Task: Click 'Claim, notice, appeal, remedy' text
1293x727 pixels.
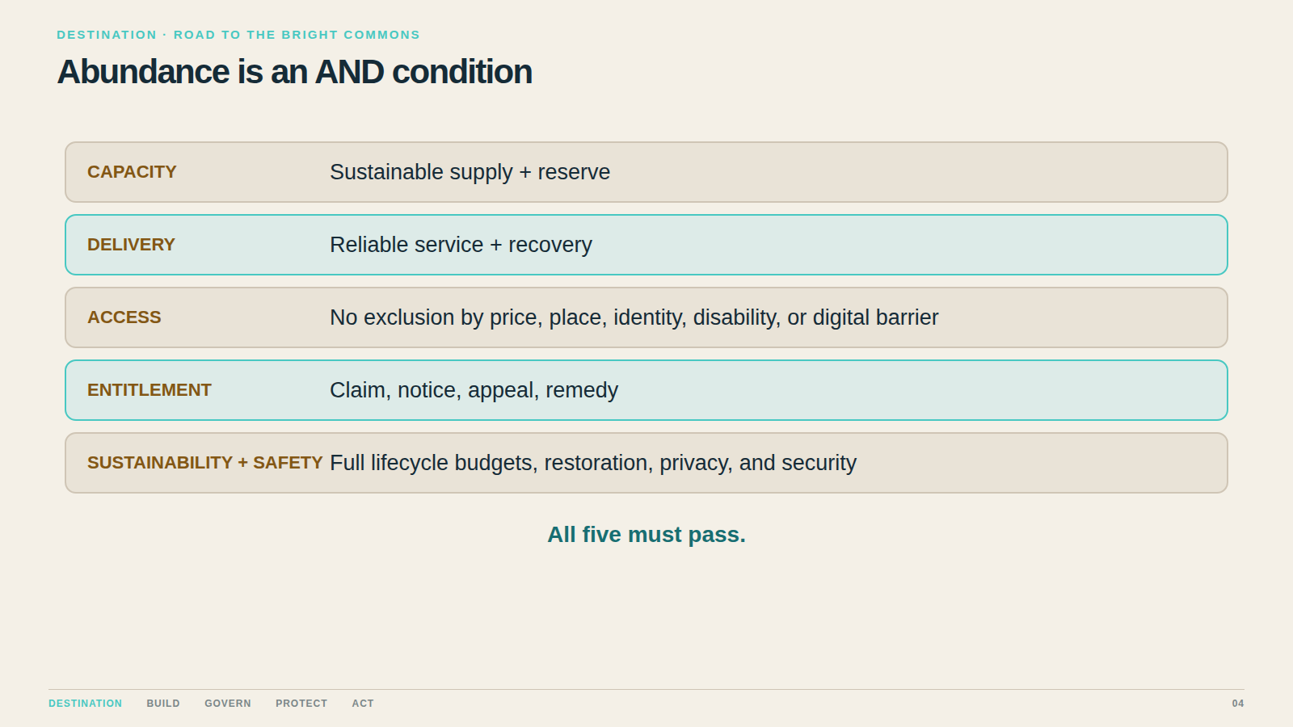Action: 474,390
